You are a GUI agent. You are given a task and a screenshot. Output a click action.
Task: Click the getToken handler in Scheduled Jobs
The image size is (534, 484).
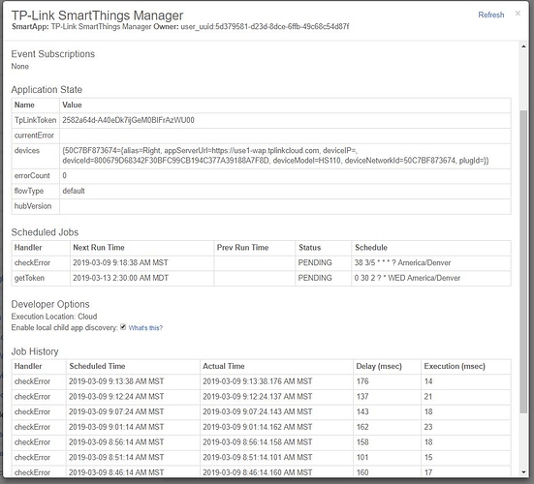coord(29,278)
